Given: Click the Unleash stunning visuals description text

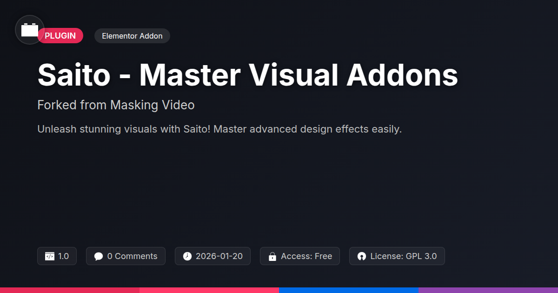Looking at the screenshot, I should click(219, 129).
